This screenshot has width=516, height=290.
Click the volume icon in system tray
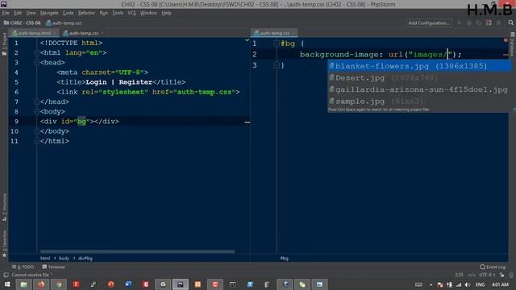(x=468, y=284)
